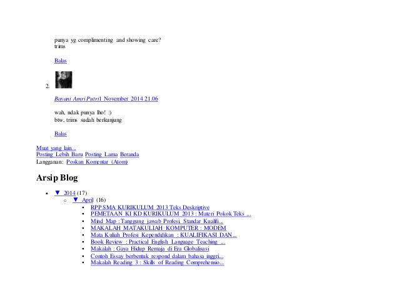
Task: Open Mata Kuliah Profesi Kependidikan post
Action: [x=164, y=235]
